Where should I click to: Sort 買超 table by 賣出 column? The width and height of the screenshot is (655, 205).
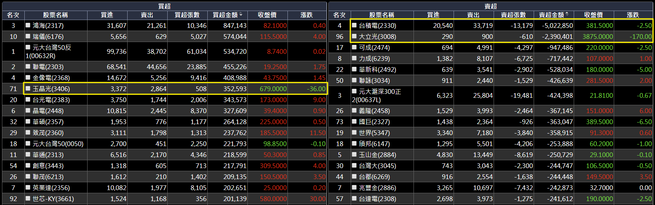pos(147,15)
